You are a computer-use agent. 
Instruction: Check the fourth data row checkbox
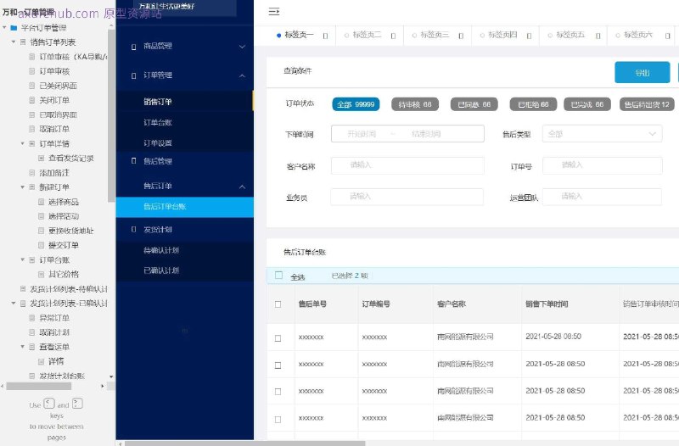tap(278, 419)
